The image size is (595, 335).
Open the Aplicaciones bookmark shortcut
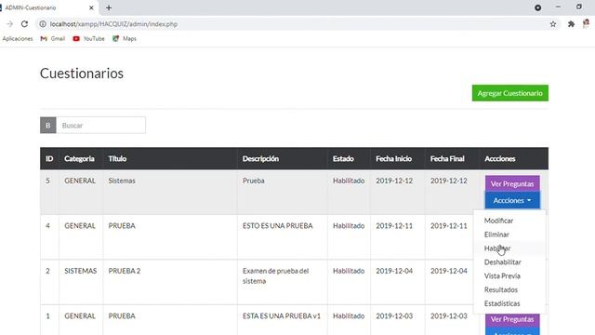[x=18, y=39]
